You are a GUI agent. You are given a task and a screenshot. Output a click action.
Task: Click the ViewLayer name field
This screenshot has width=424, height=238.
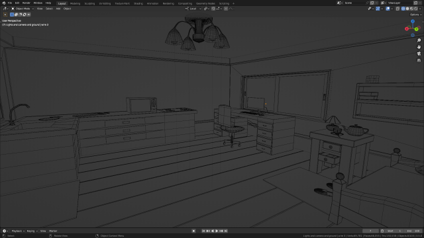400,3
